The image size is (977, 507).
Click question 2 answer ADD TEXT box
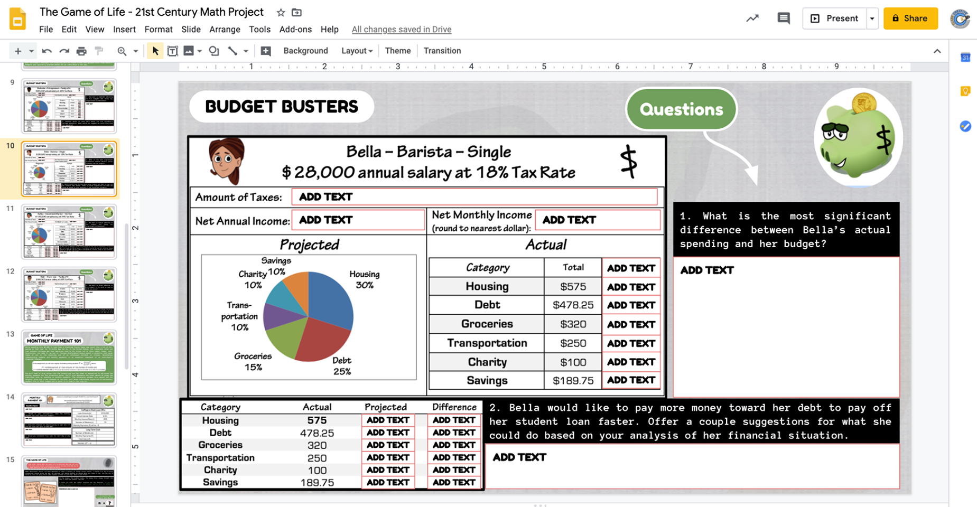692,466
